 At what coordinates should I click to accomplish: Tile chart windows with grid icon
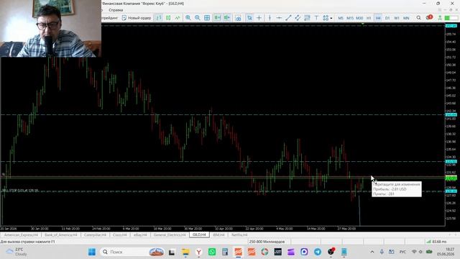click(x=207, y=18)
